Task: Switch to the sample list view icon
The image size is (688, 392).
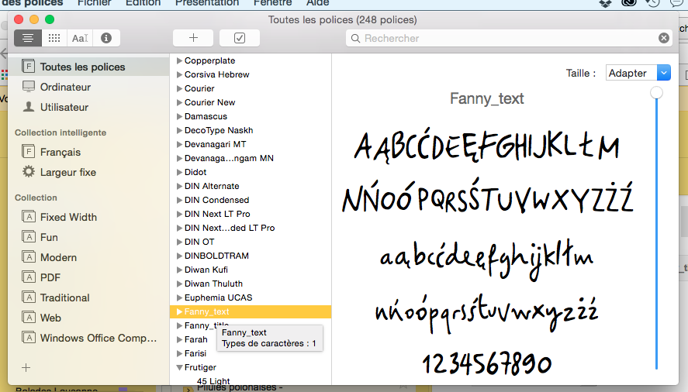Action: pos(28,38)
